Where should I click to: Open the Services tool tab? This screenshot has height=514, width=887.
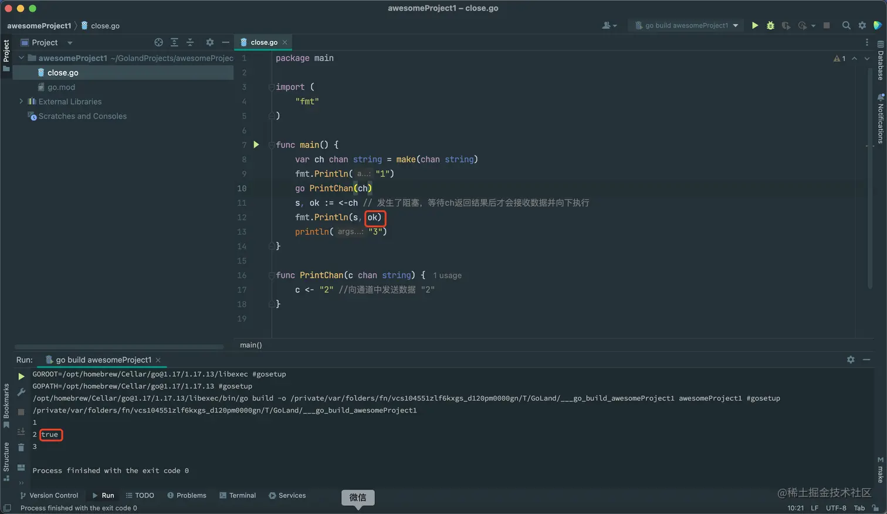[287, 495]
